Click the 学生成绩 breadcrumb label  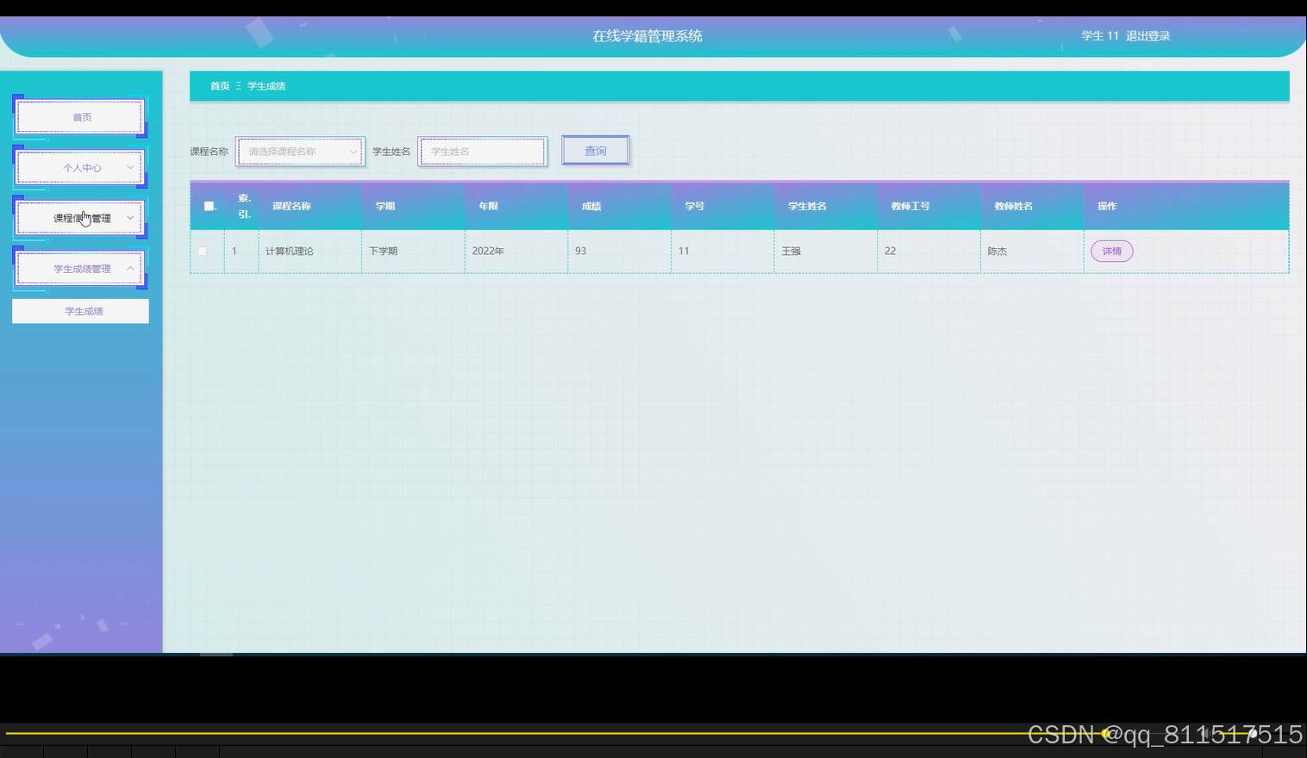[x=266, y=86]
